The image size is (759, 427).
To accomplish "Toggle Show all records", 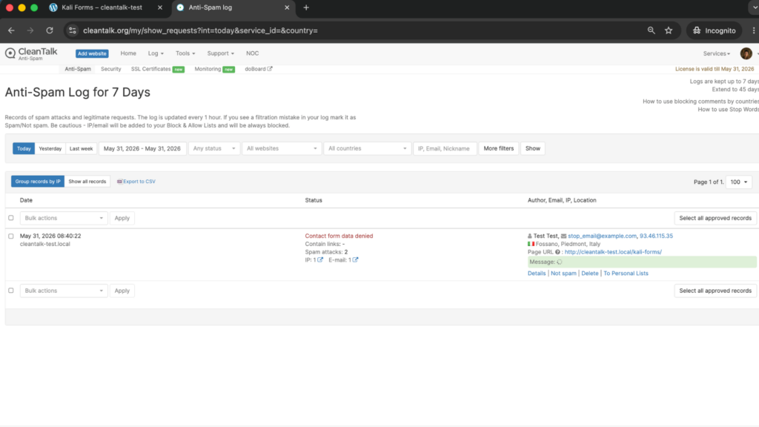I will [x=87, y=182].
